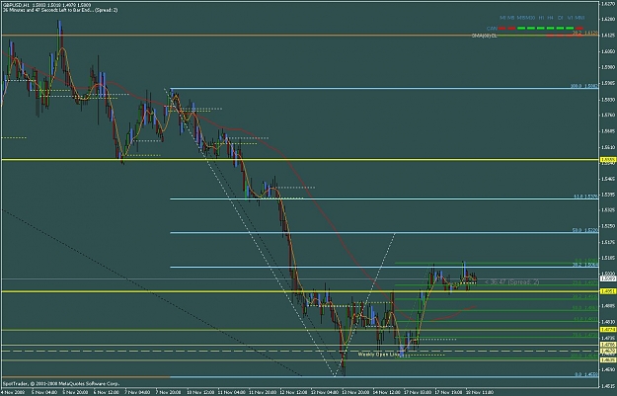Select the green 23.6 retracement level label

pyautogui.click(x=586, y=282)
